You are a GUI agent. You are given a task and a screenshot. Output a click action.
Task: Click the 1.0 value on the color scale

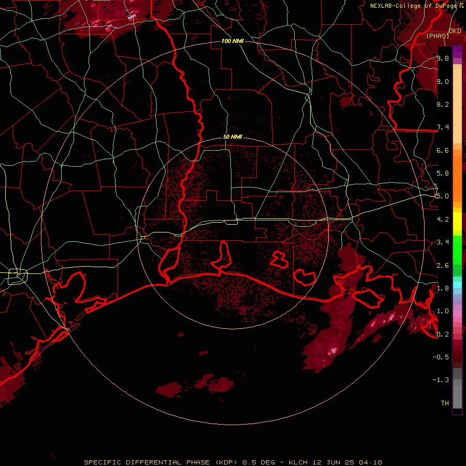click(x=443, y=311)
